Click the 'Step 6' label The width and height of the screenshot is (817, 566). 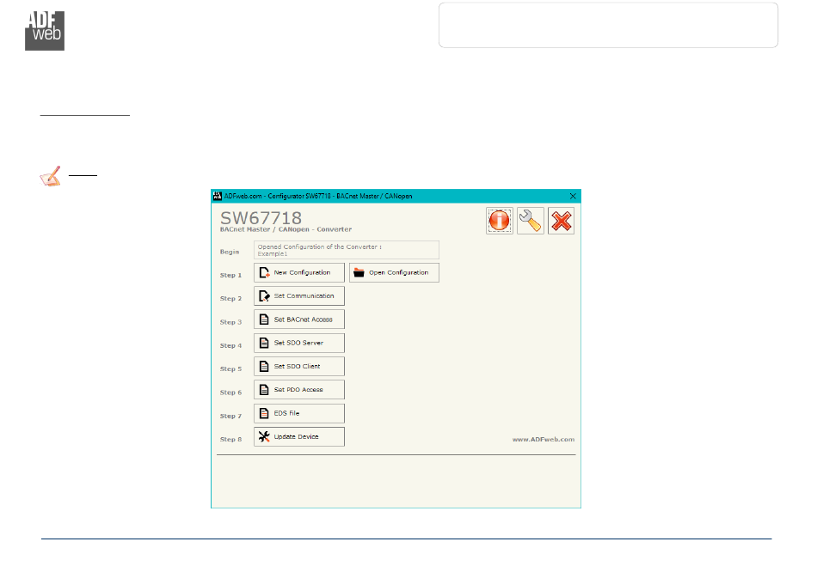230,393
